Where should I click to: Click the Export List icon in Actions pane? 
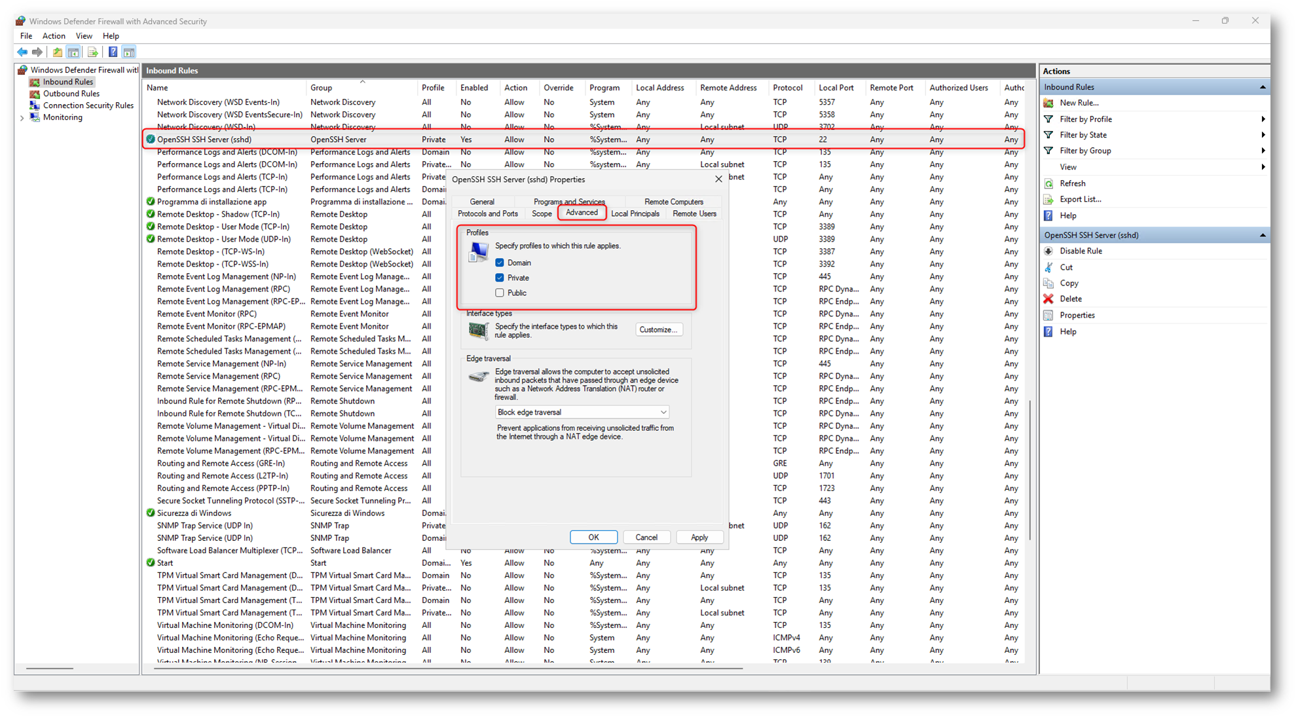tap(1048, 199)
